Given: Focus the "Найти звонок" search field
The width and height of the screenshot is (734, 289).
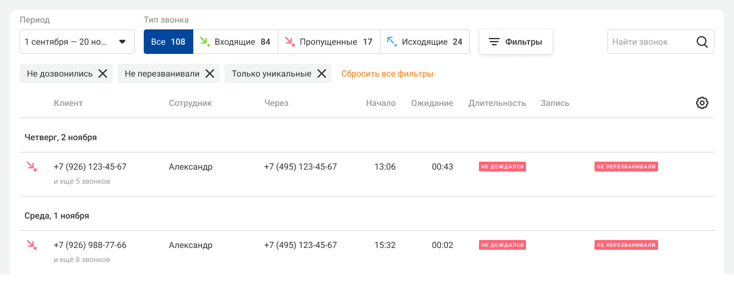Looking at the screenshot, I should tap(650, 42).
